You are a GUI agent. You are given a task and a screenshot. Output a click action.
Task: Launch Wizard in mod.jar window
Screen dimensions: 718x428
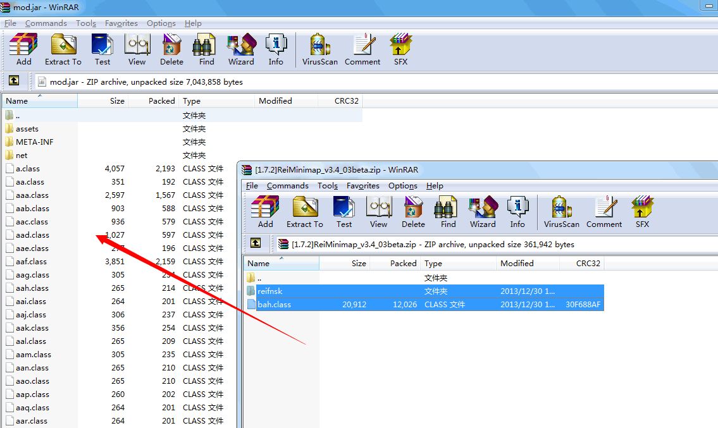tap(241, 49)
